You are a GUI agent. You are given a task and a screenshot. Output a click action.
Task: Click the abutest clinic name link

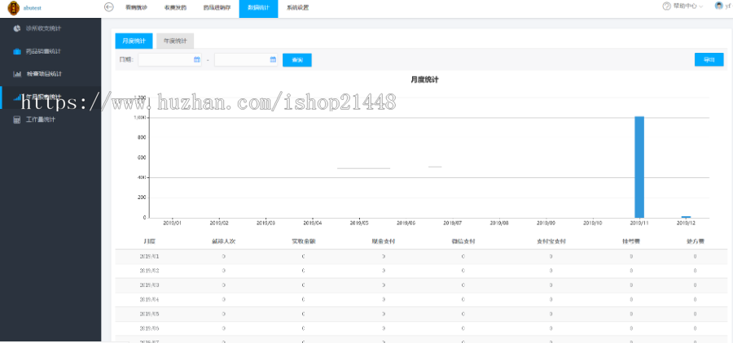pos(33,8)
